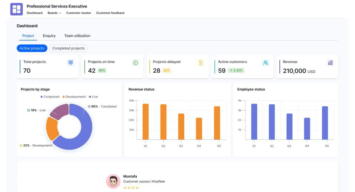The width and height of the screenshot is (355, 192).
Task: Toggle Live series in donut legend
Action: tap(93, 97)
